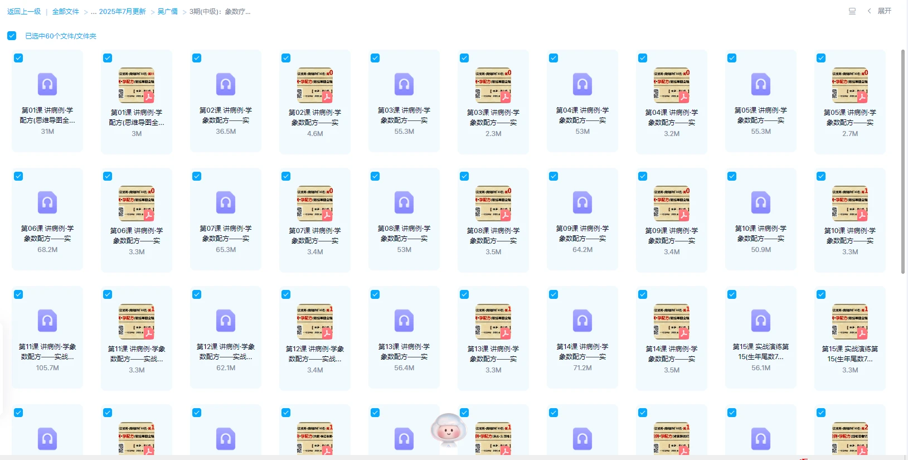The width and height of the screenshot is (908, 460).
Task: Click 返回上一级 to go back
Action: [x=24, y=12]
